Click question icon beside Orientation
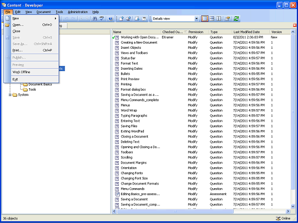This screenshot has width=298, height=223. click(117, 168)
